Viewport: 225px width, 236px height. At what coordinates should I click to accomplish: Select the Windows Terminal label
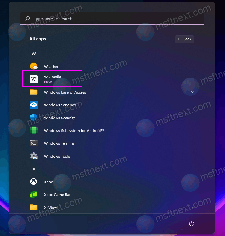60,143
